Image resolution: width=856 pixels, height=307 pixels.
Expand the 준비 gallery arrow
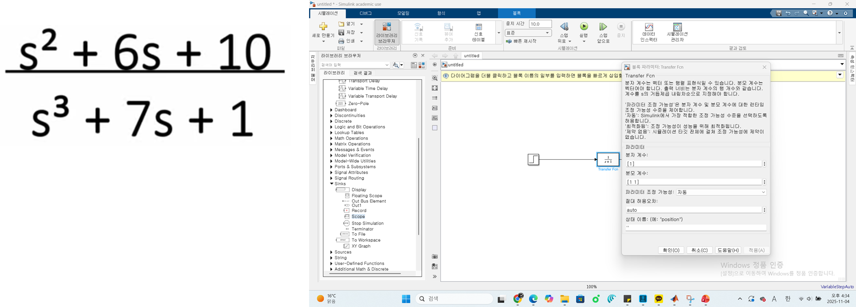pyautogui.click(x=499, y=33)
